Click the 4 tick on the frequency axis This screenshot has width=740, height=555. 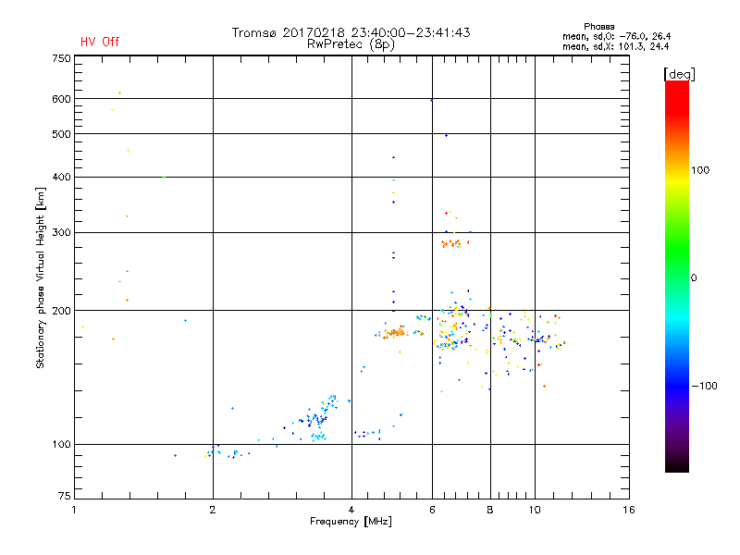(351, 510)
